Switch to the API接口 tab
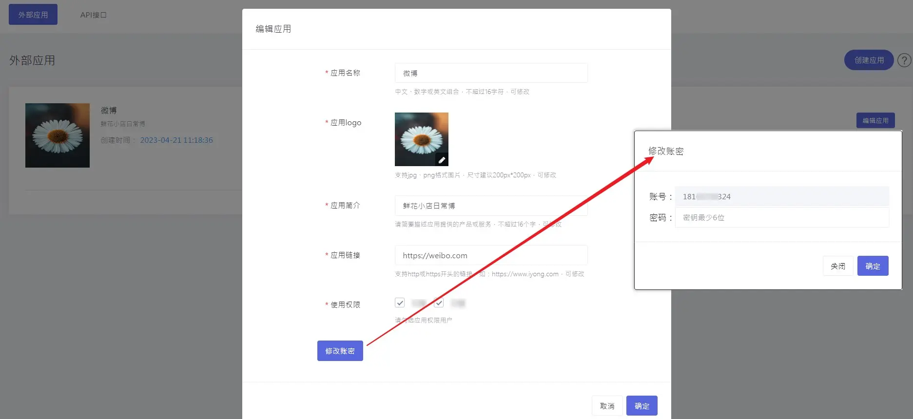Viewport: 913px width, 419px height. pyautogui.click(x=93, y=15)
